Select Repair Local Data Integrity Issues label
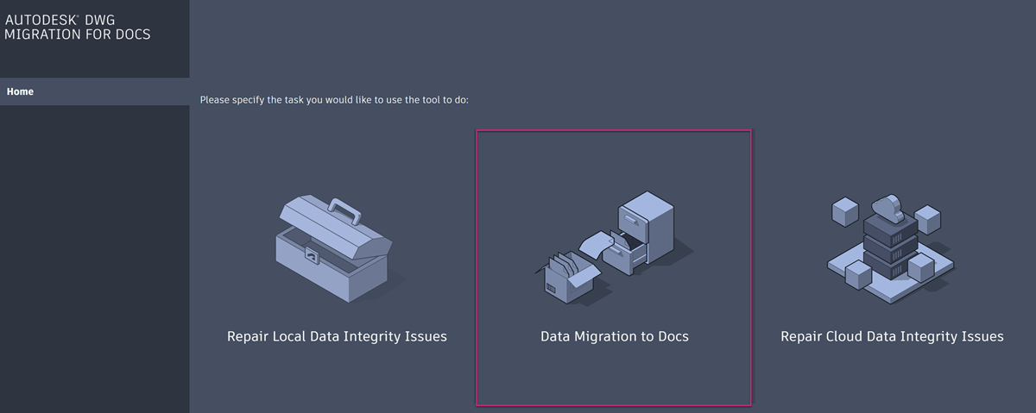Image resolution: width=1036 pixels, height=413 pixels. click(337, 336)
